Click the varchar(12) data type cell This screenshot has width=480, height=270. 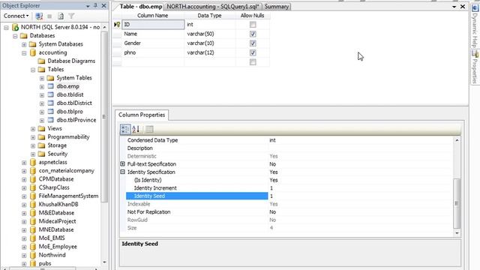coord(210,53)
